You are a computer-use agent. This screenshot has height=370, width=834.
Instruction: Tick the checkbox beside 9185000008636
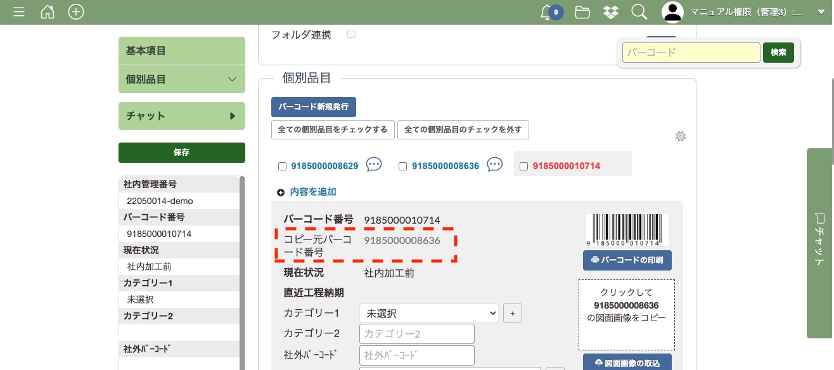point(402,167)
